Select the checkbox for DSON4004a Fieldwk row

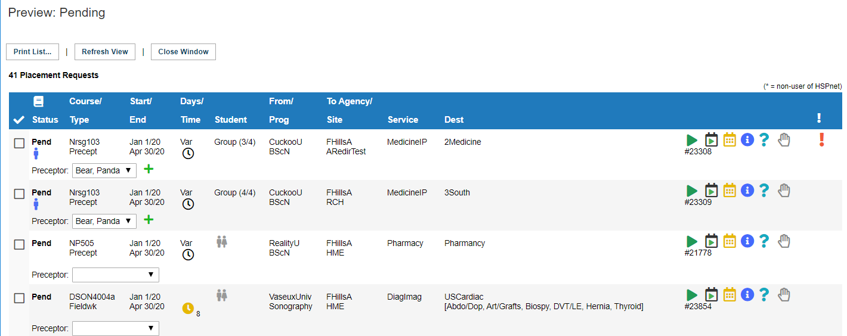(x=19, y=298)
